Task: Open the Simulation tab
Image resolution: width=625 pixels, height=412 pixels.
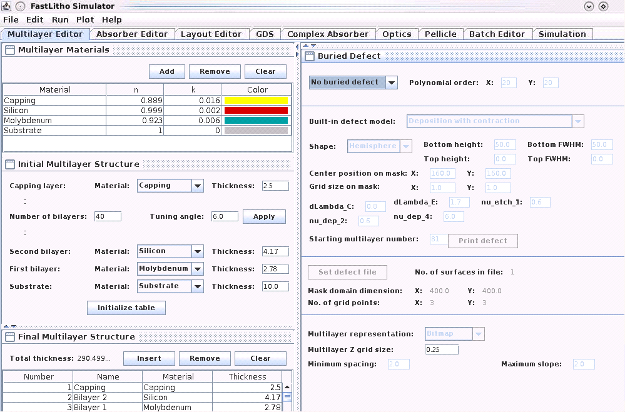Action: tap(562, 34)
